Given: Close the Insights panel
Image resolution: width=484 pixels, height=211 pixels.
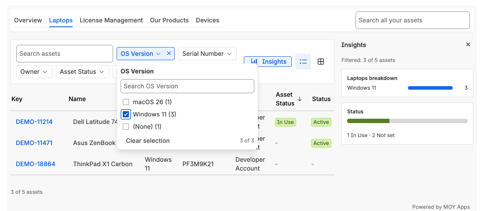Looking at the screenshot, I should click(x=468, y=45).
